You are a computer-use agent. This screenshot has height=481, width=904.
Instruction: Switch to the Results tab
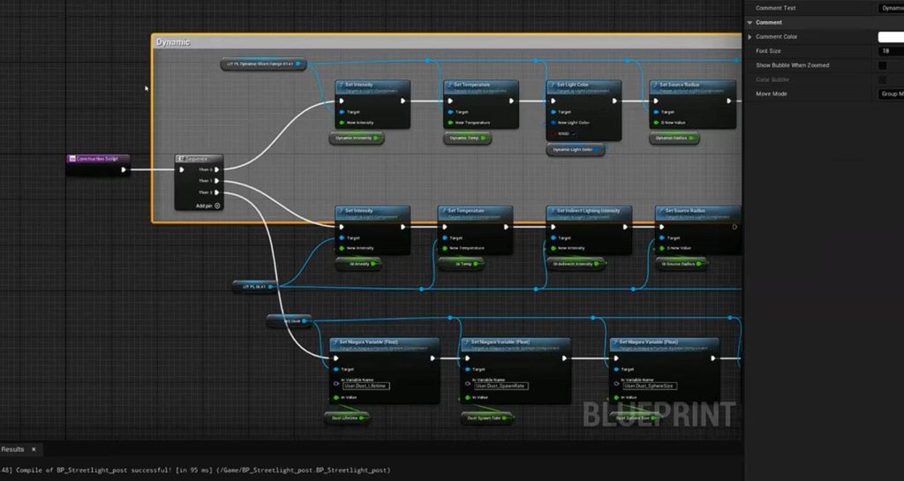click(12, 449)
